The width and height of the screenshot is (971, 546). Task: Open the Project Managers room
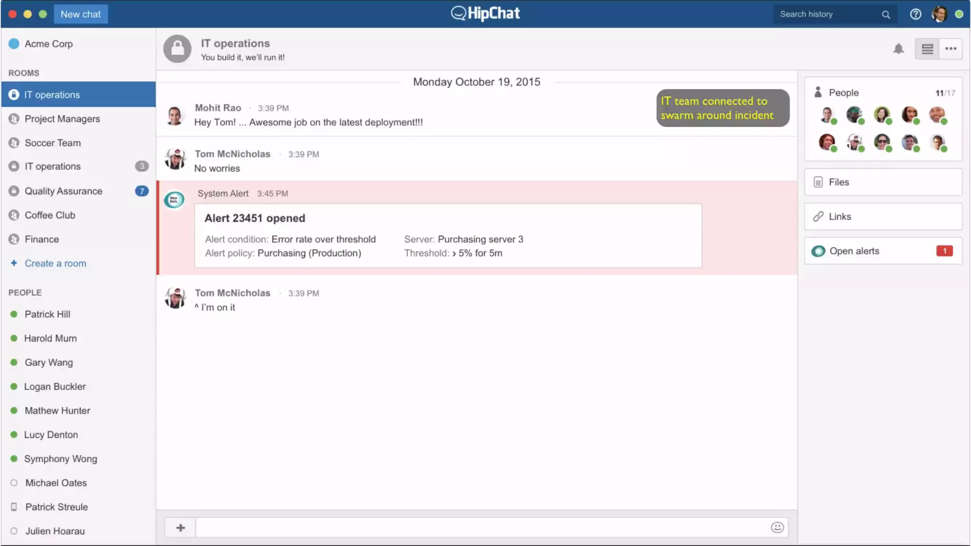[62, 119]
